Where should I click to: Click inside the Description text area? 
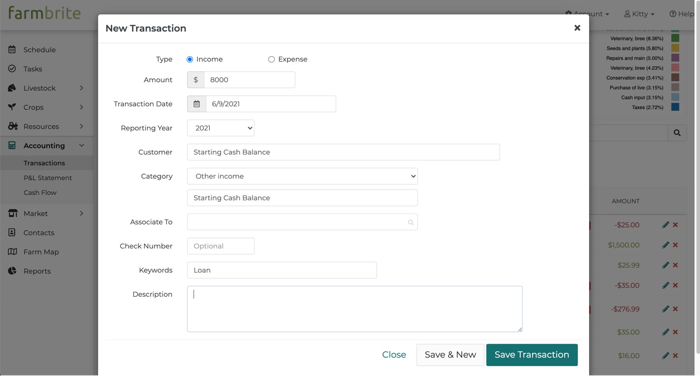pyautogui.click(x=354, y=309)
